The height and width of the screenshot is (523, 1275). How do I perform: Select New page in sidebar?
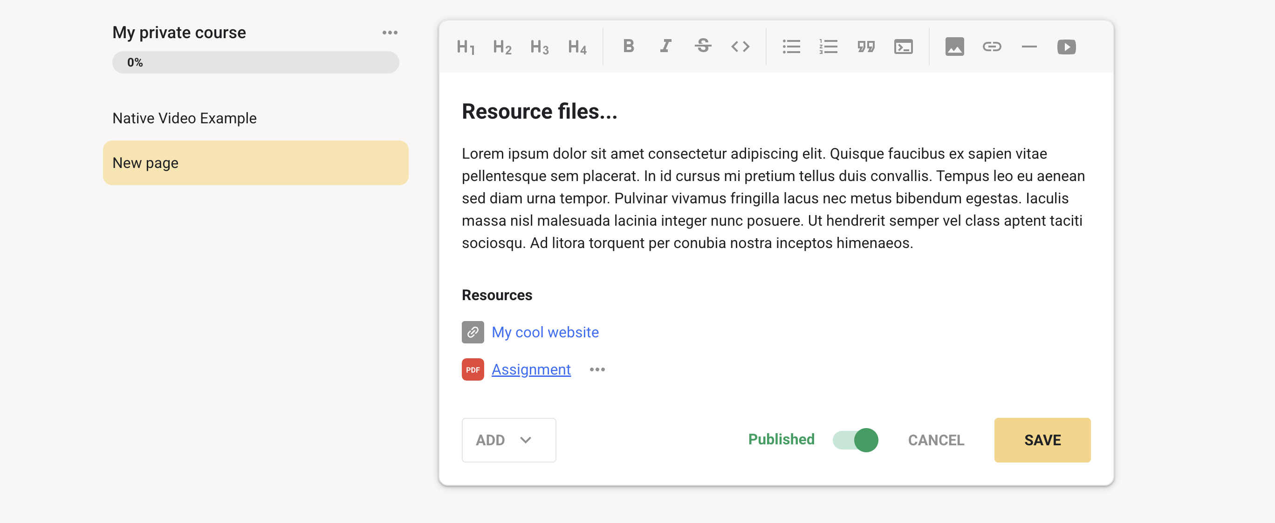[255, 163]
